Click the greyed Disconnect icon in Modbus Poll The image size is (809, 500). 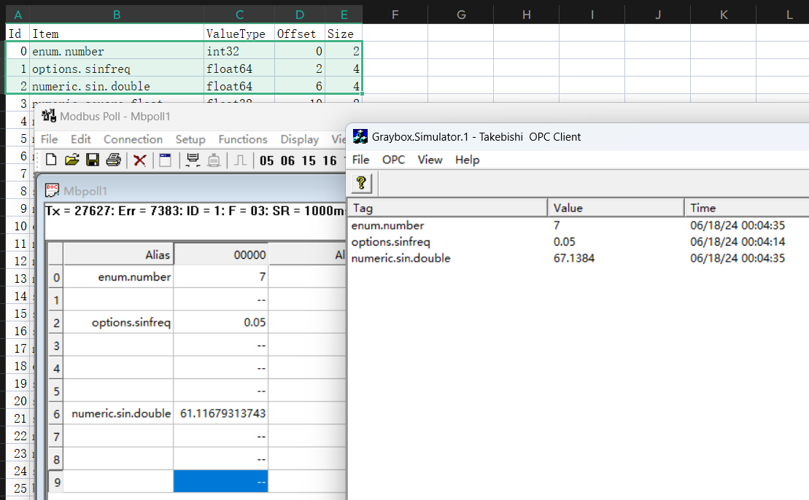[x=214, y=160]
